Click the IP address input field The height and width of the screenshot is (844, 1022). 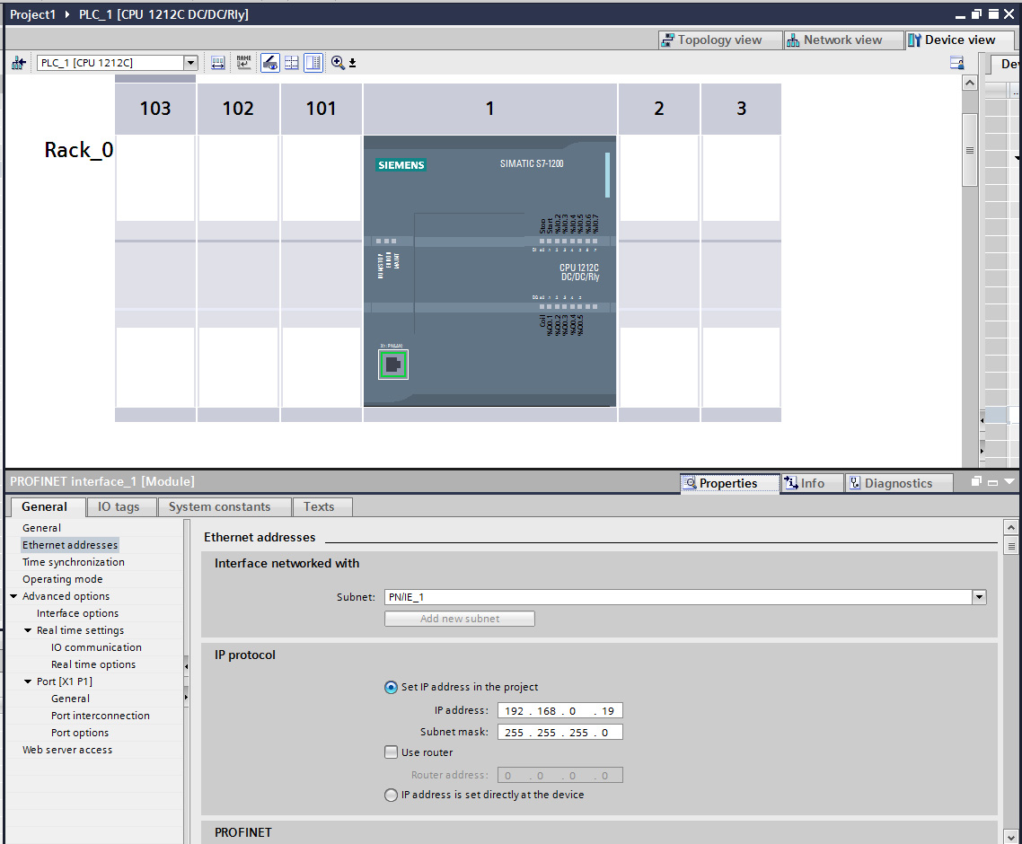559,711
